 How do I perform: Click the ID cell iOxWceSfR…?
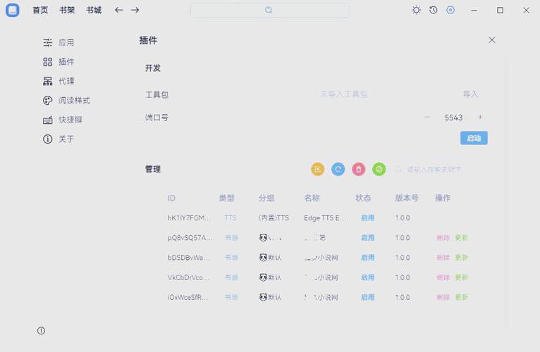(188, 297)
